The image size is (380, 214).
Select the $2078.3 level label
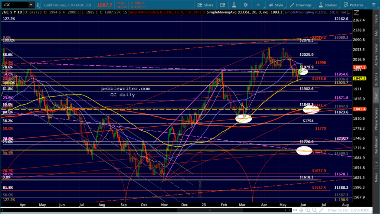tap(306, 40)
